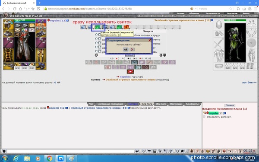259x162 pixels.
Task: Select the third attack radio button
Action: (x=96, y=43)
